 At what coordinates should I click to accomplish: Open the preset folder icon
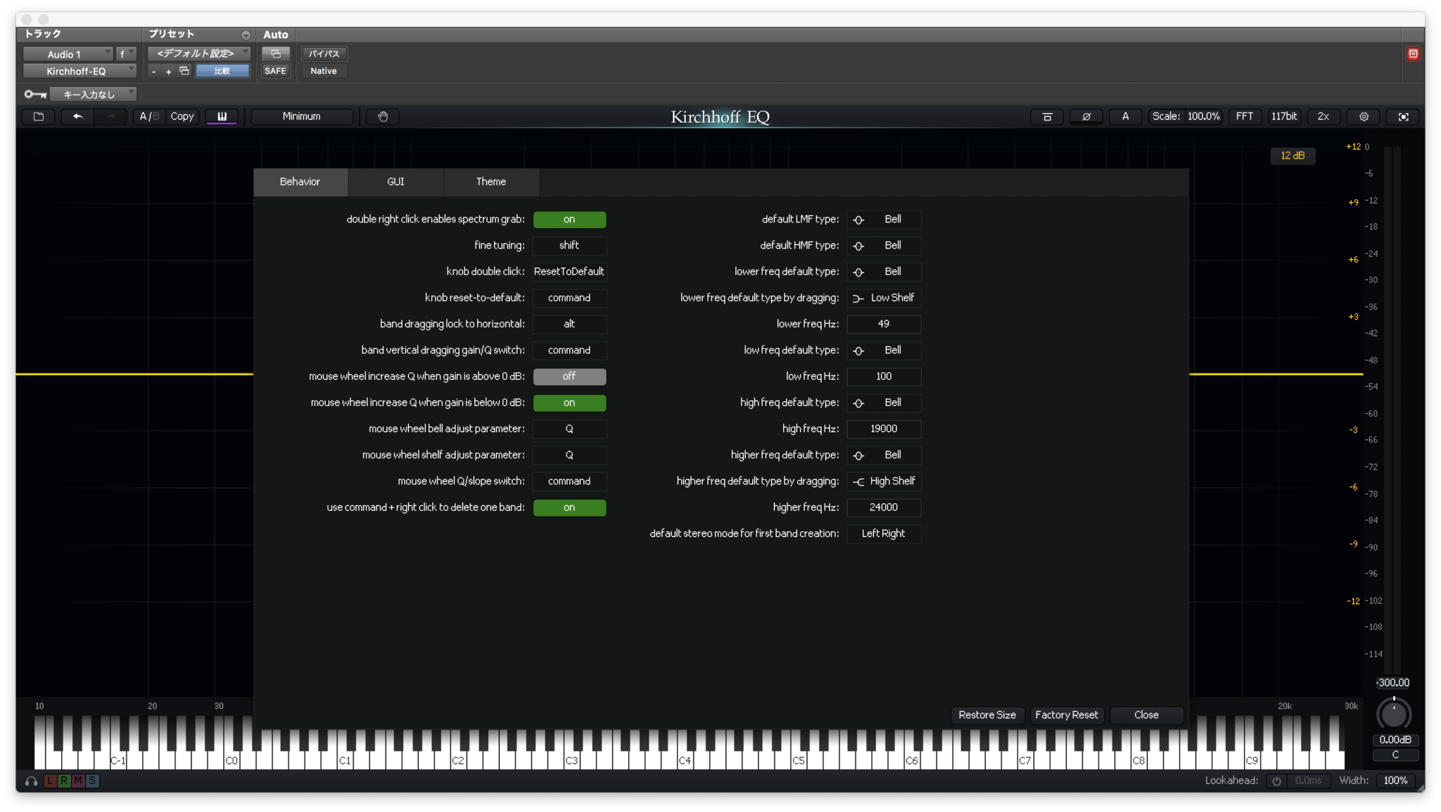point(39,117)
